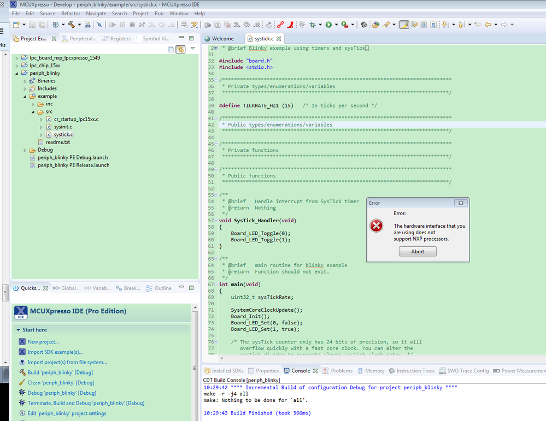Screen dimensions: 546x421
Task: Click the flashlight Search toolbar icon
Action: click(x=386, y=25)
